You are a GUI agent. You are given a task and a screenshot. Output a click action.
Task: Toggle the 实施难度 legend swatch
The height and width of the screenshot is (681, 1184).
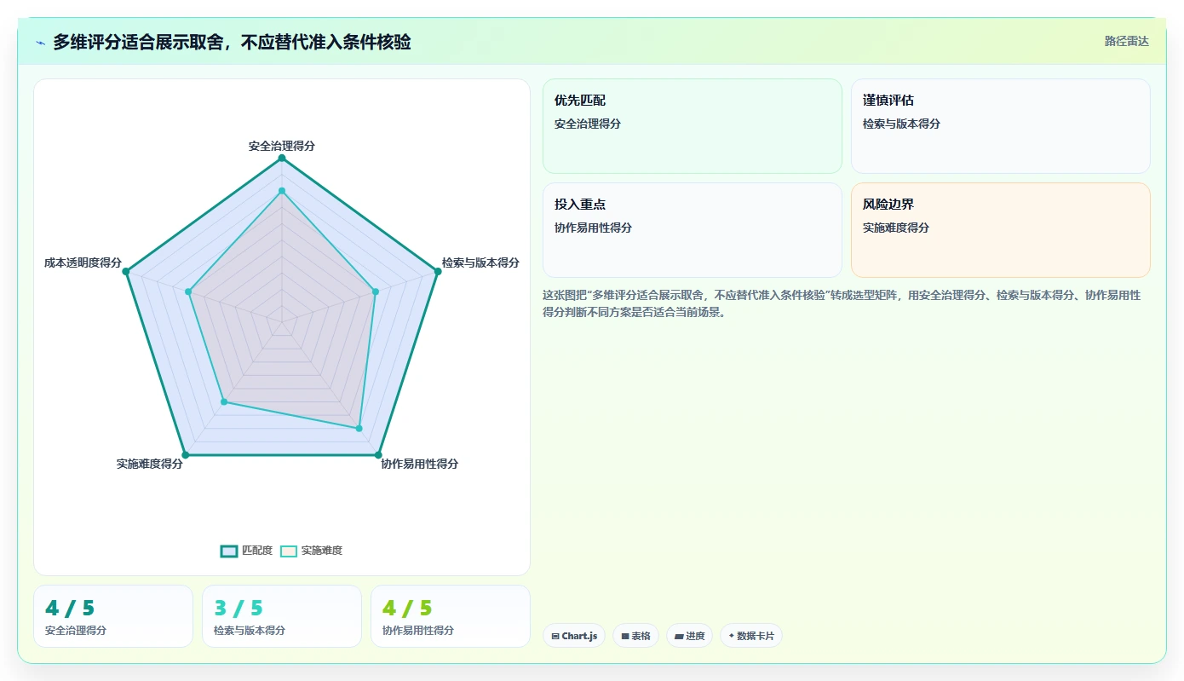[x=289, y=551]
